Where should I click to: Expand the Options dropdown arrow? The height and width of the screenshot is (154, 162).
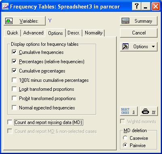pos(153,47)
